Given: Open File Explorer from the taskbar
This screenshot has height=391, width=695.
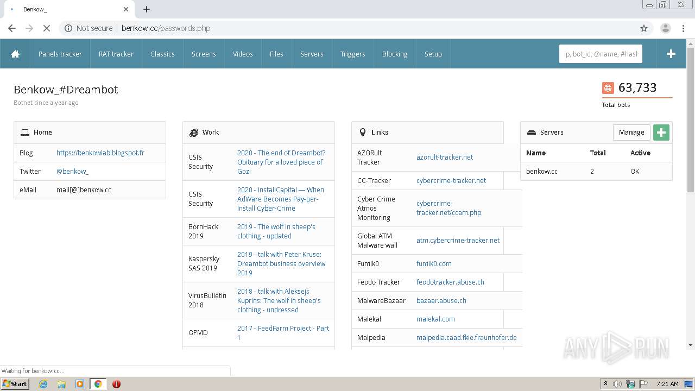Looking at the screenshot, I should click(61, 384).
